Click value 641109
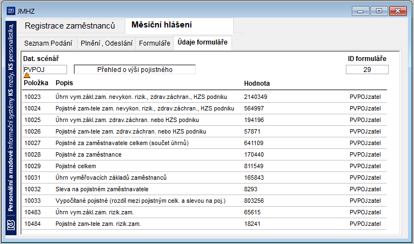 pyautogui.click(x=254, y=143)
